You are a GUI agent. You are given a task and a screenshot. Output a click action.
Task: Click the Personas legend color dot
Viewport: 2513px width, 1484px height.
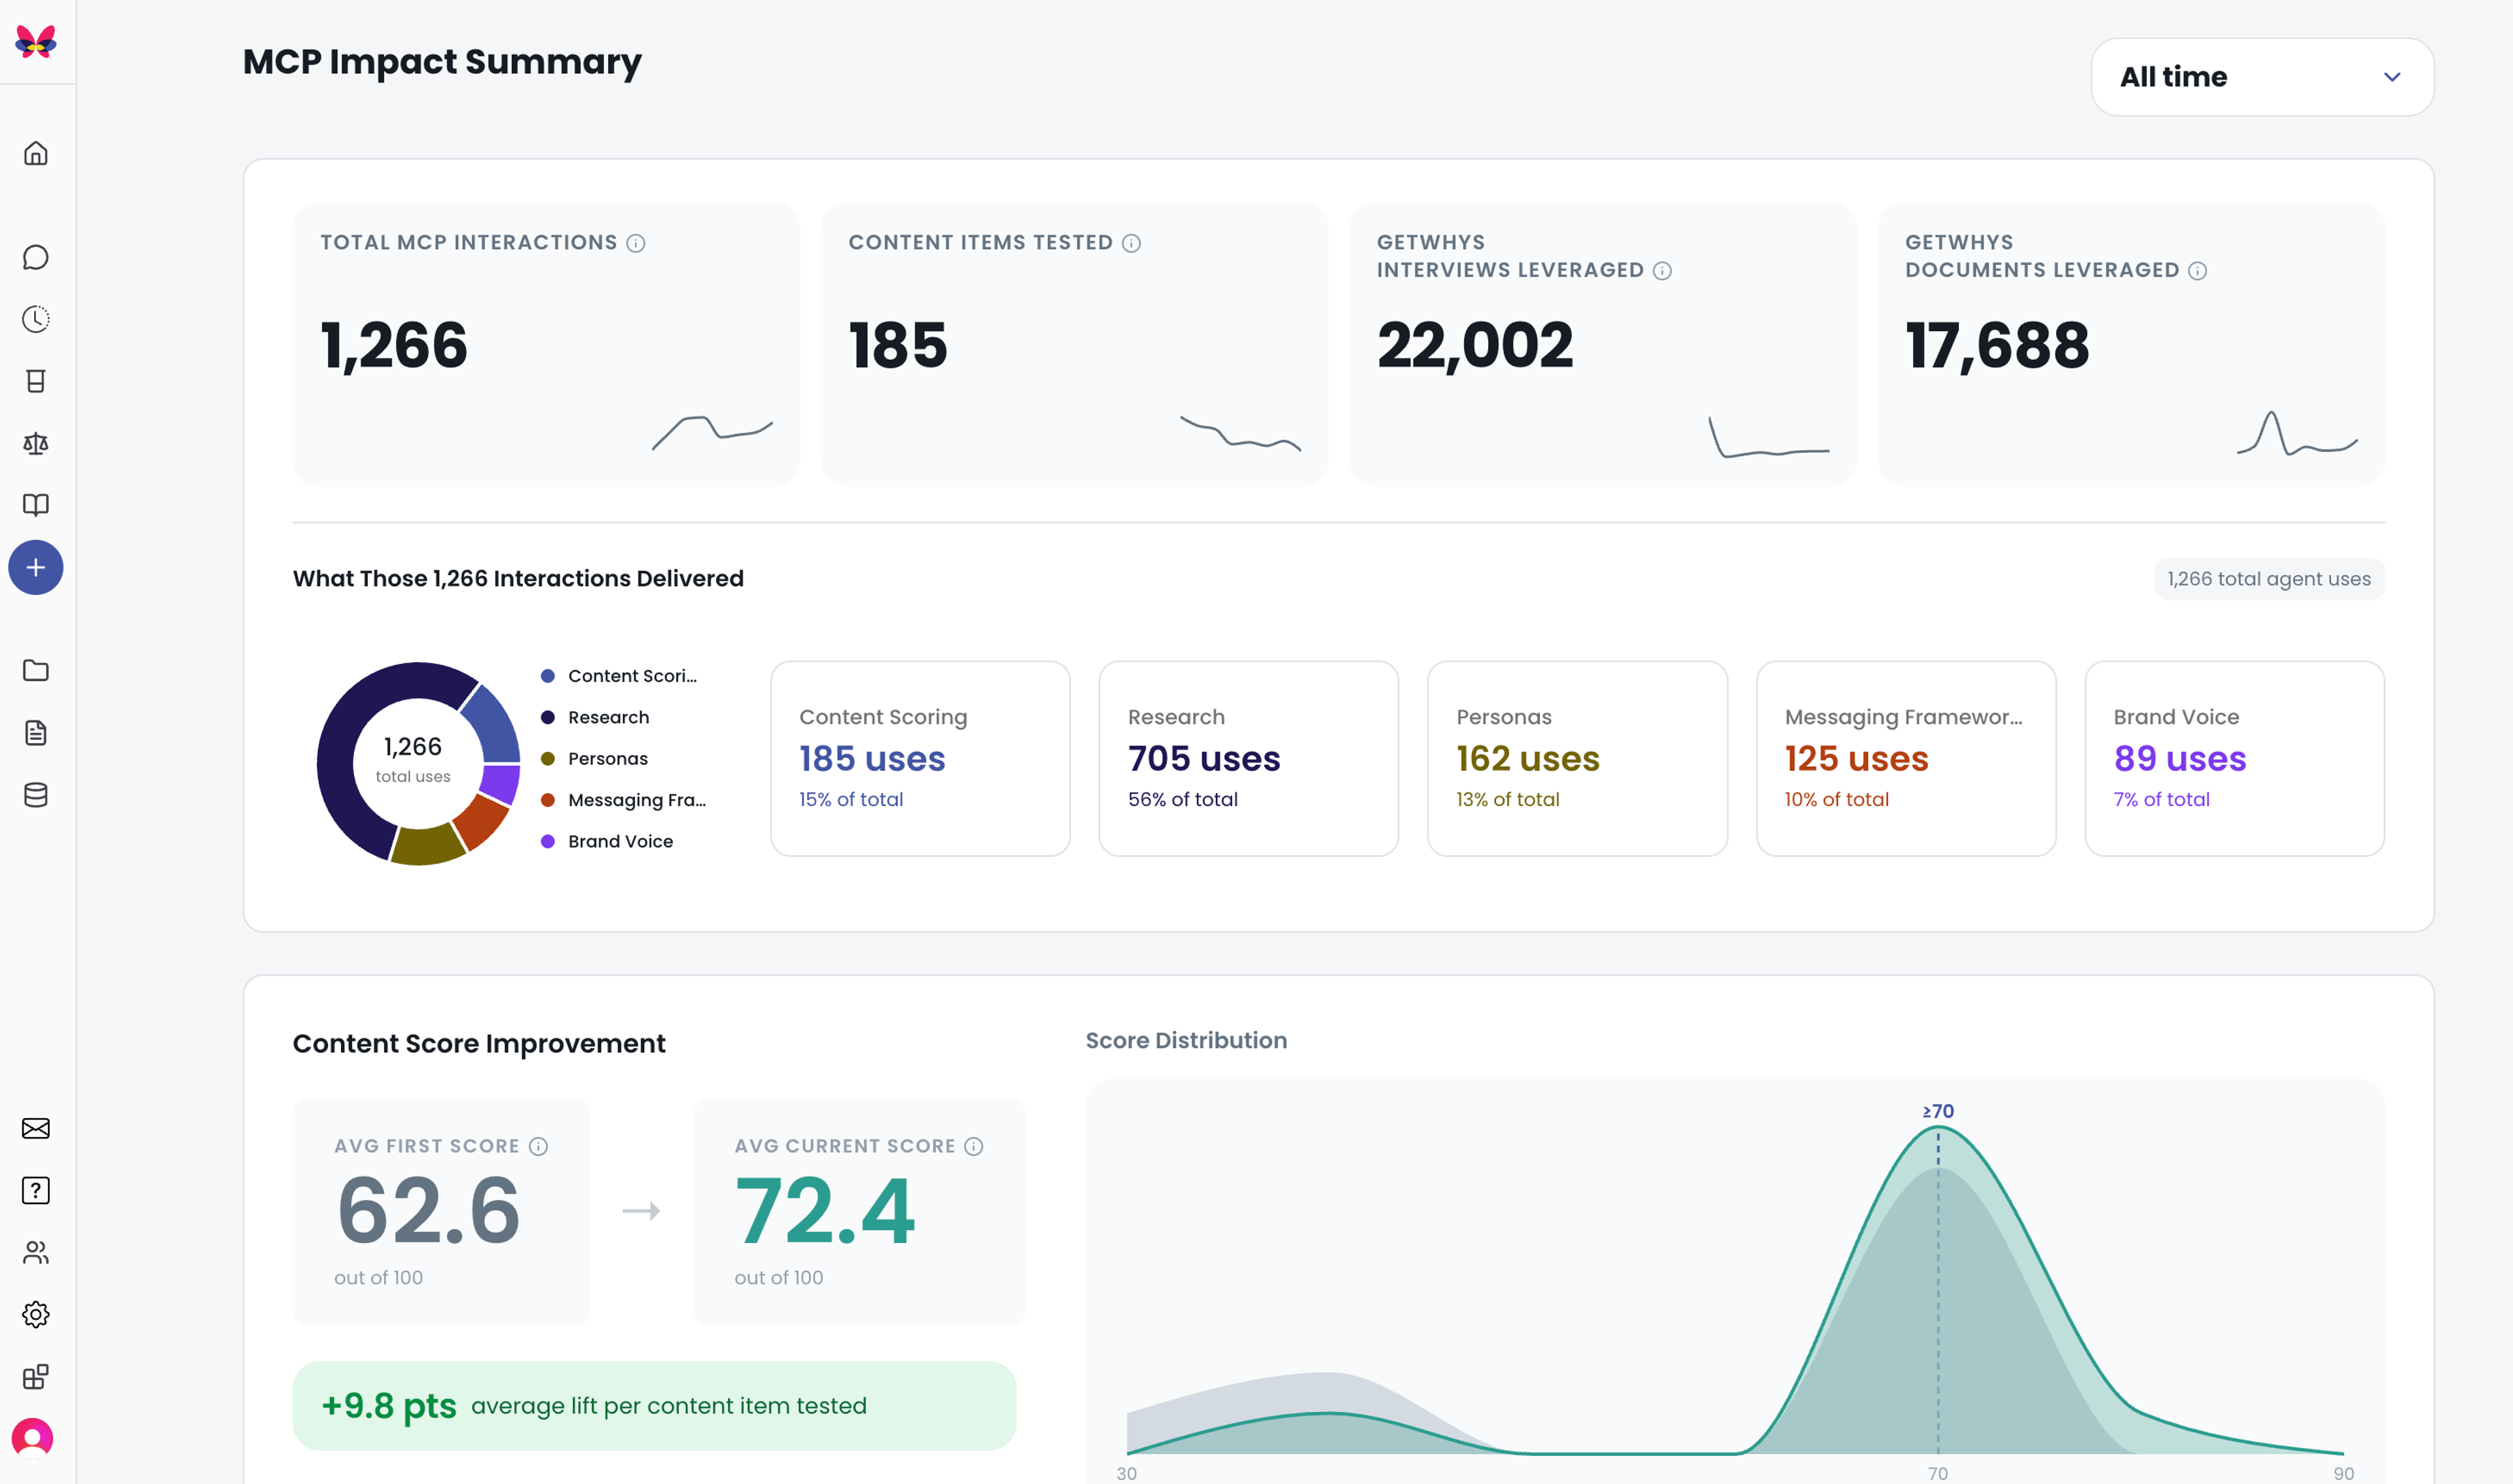(x=548, y=759)
